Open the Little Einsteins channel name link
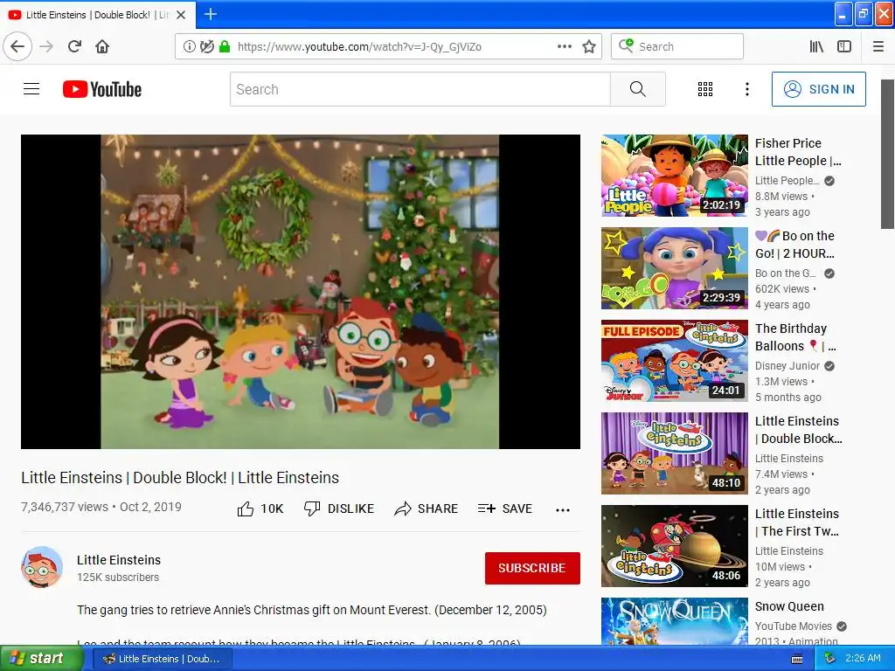This screenshot has width=895, height=671. click(119, 560)
